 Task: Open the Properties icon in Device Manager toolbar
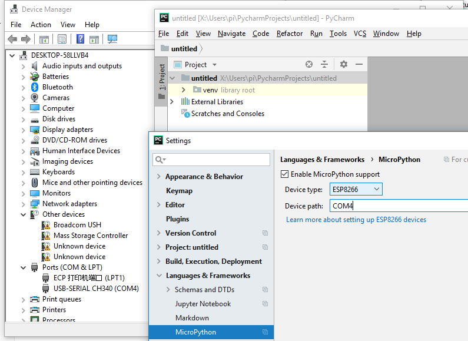(x=62, y=39)
